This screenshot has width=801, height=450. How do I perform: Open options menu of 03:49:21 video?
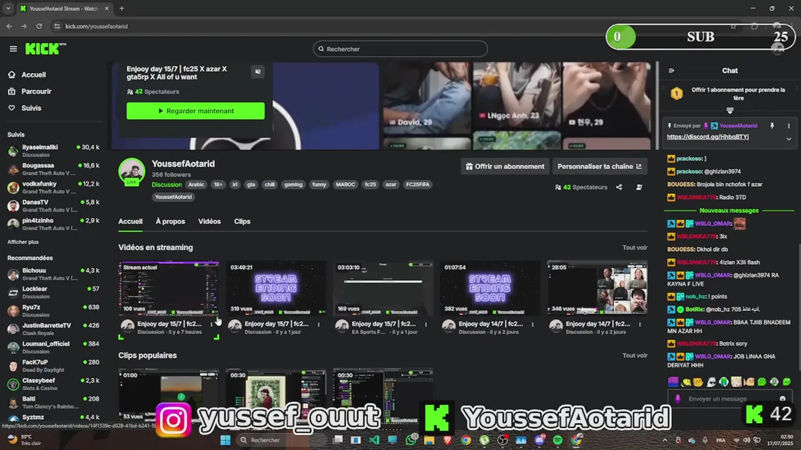pyautogui.click(x=319, y=324)
